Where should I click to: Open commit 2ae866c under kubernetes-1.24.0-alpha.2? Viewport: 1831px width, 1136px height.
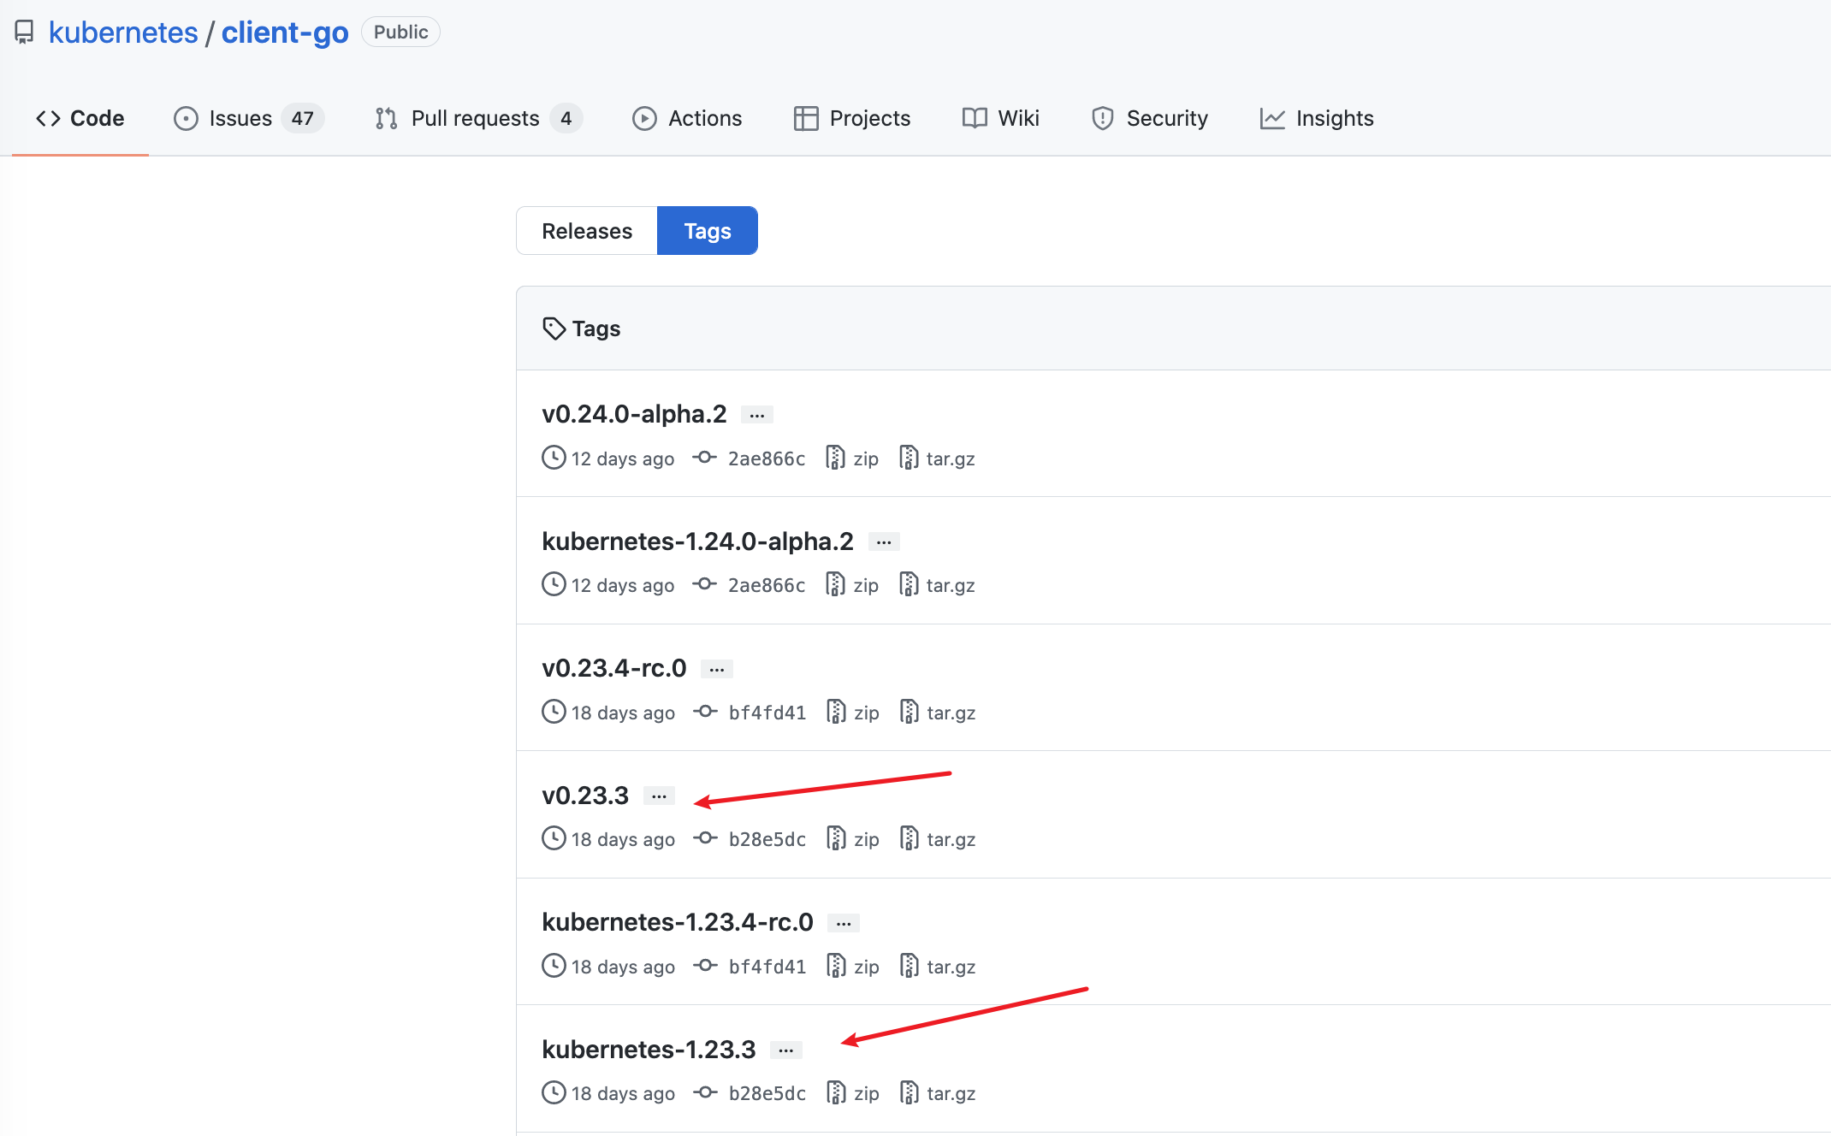[766, 585]
